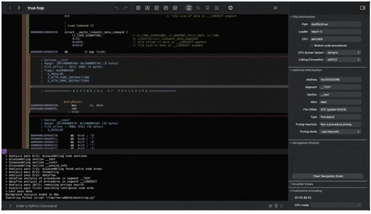Click the 16 dup (0x00) line
Viewport: 371px width, 214px height.
[95, 52]
